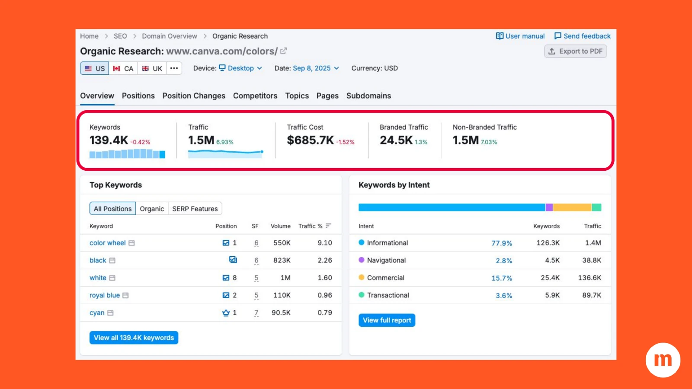Switch to the Overview tab
The width and height of the screenshot is (692, 389).
point(97,96)
